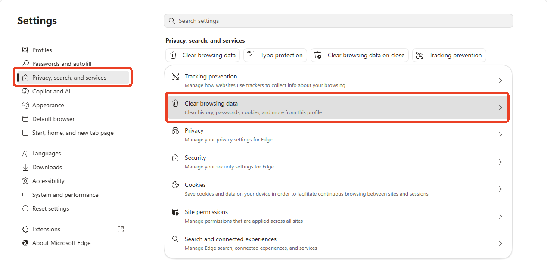
Task: Click the chevron on the Privacy row
Action: coord(500,135)
